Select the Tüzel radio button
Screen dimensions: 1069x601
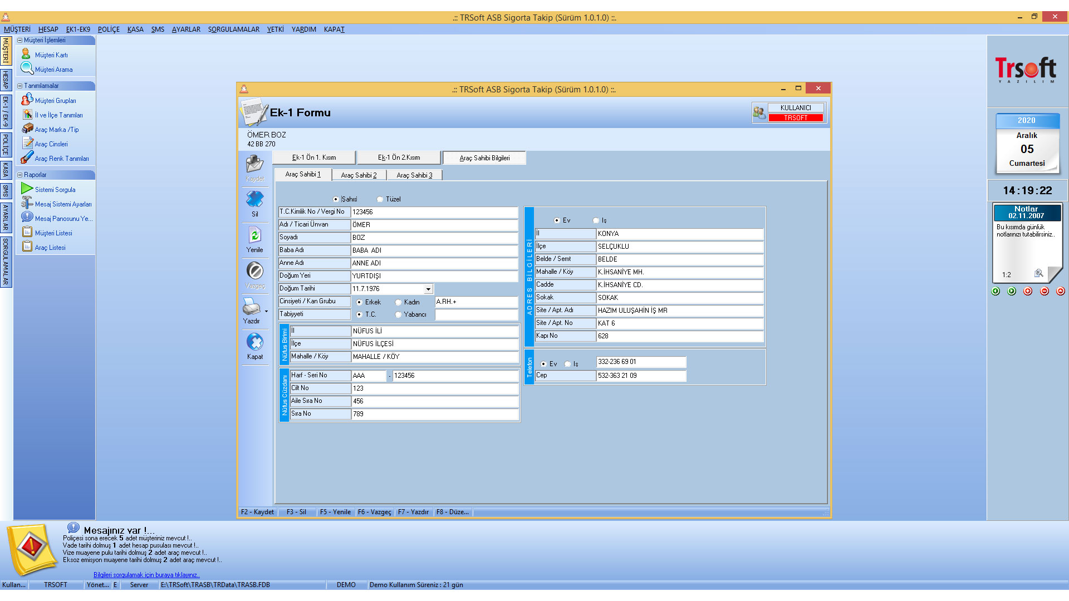pyautogui.click(x=380, y=199)
